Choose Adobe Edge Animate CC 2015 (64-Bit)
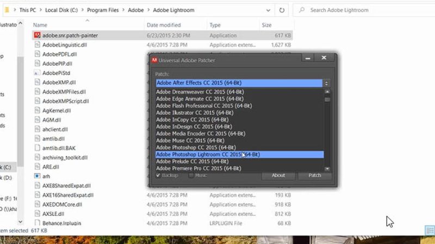 pyautogui.click(x=239, y=99)
